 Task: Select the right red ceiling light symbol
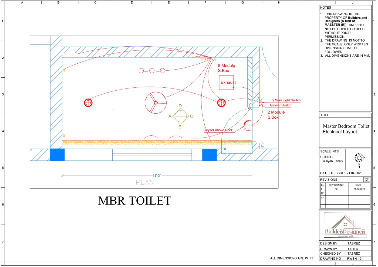click(221, 103)
